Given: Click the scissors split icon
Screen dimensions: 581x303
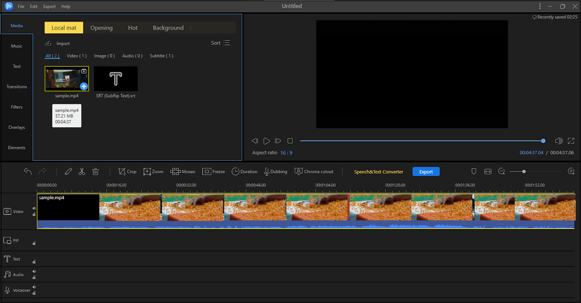Looking at the screenshot, I should tap(82, 172).
